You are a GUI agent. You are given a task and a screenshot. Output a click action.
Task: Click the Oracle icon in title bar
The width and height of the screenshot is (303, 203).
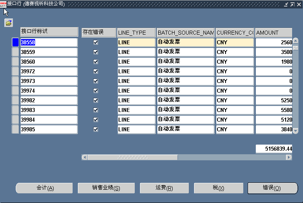[x=3, y=4]
